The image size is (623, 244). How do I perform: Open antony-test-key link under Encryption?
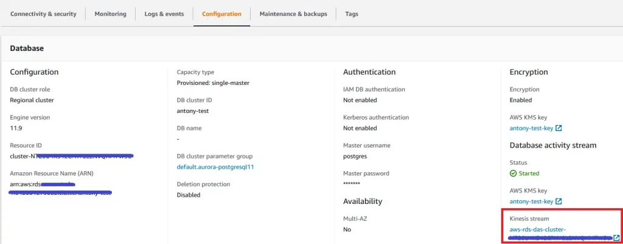[x=531, y=129]
